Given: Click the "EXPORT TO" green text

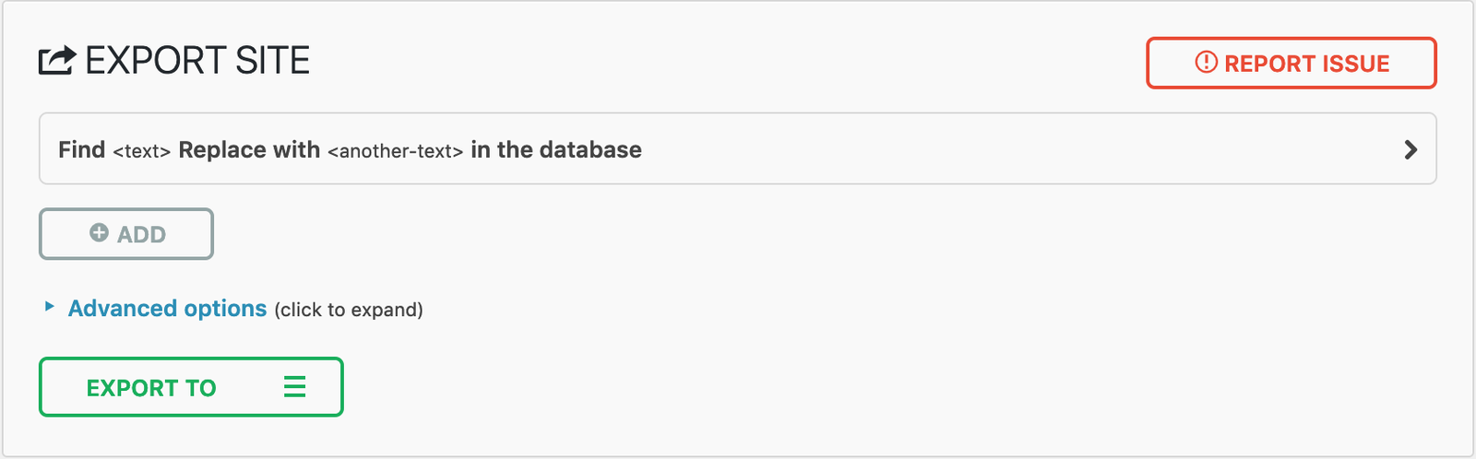Looking at the screenshot, I should (x=151, y=388).
